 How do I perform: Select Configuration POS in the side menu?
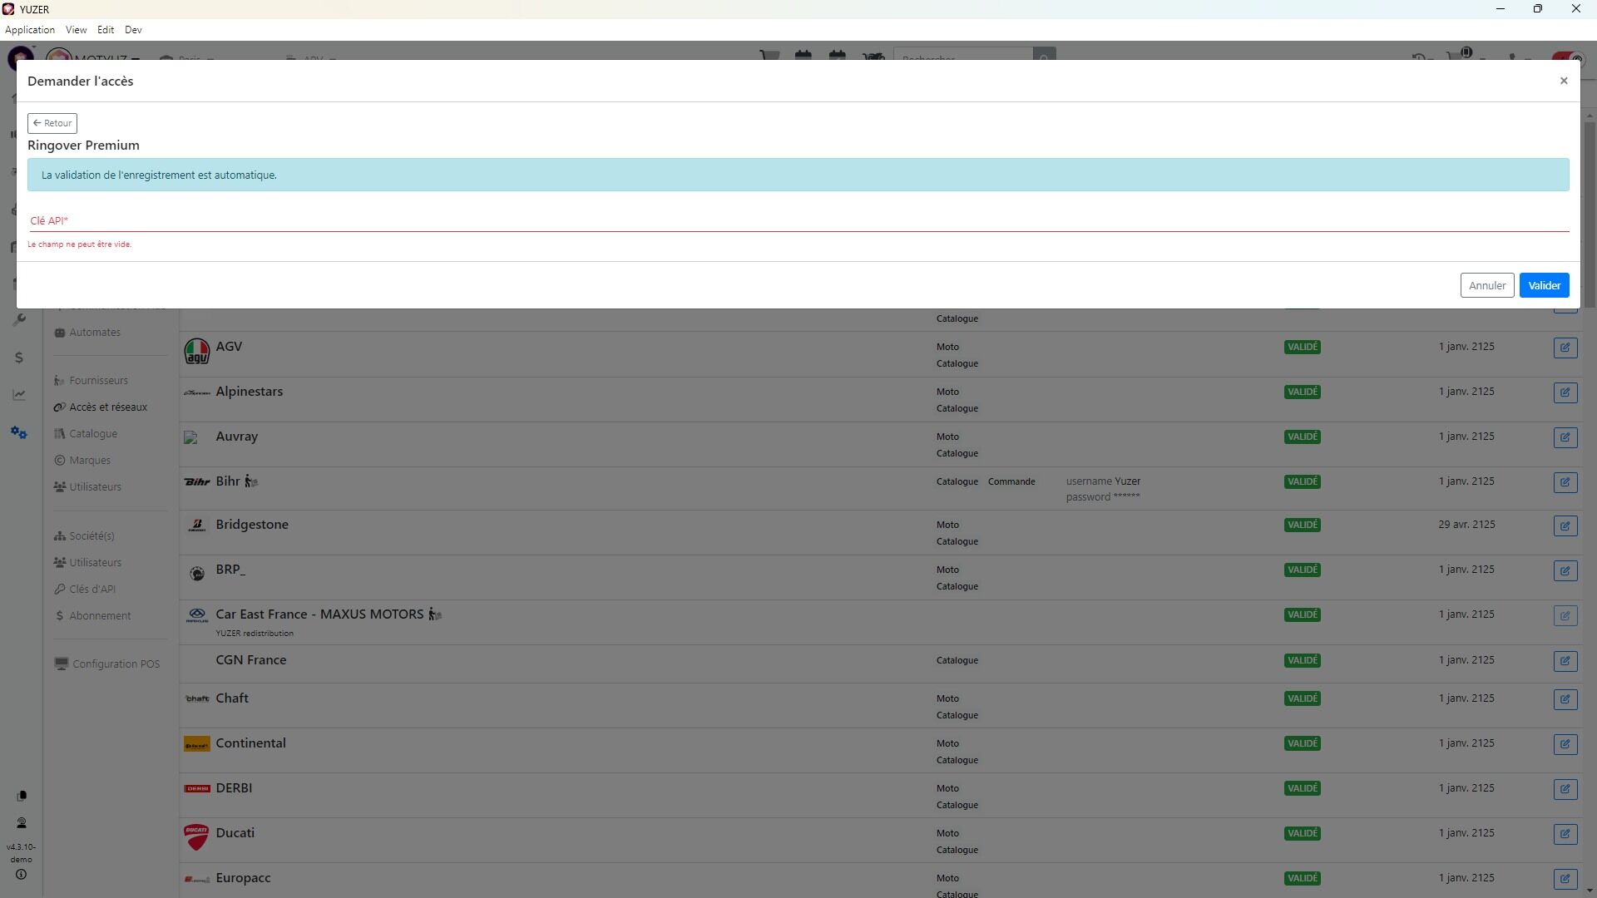pos(115,664)
